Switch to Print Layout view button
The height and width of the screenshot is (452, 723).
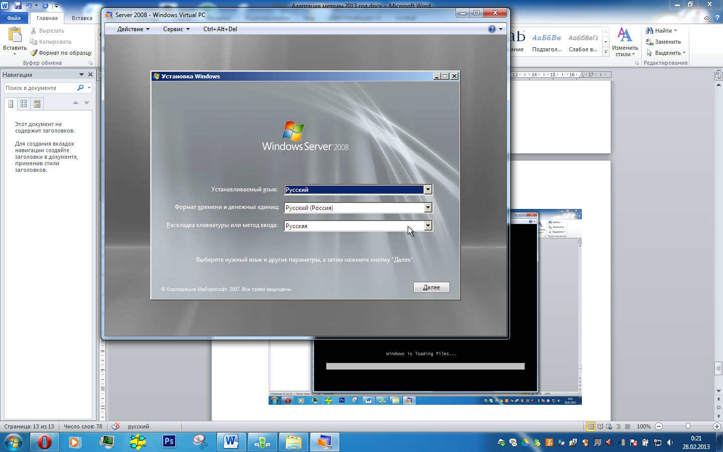pos(591,426)
